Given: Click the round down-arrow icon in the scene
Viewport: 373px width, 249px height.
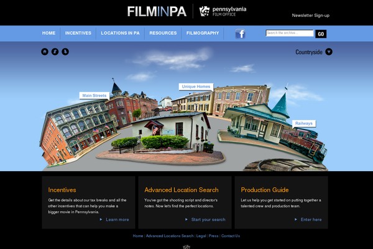Looking at the screenshot, I should (x=65, y=52).
